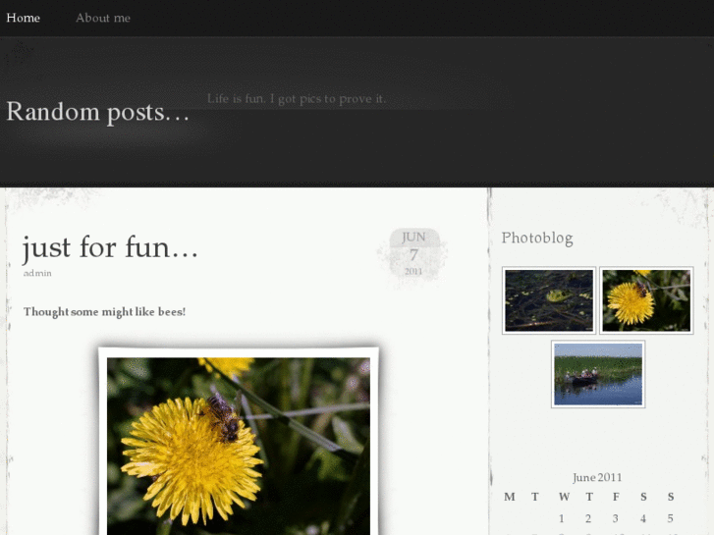This screenshot has height=535, width=714.
Task: Open the boat on river photoblog thumbnail
Action: [598, 374]
